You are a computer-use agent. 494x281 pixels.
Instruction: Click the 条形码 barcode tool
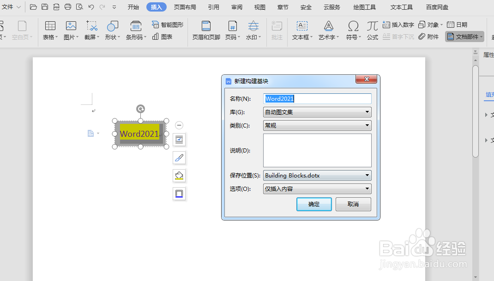click(x=135, y=30)
